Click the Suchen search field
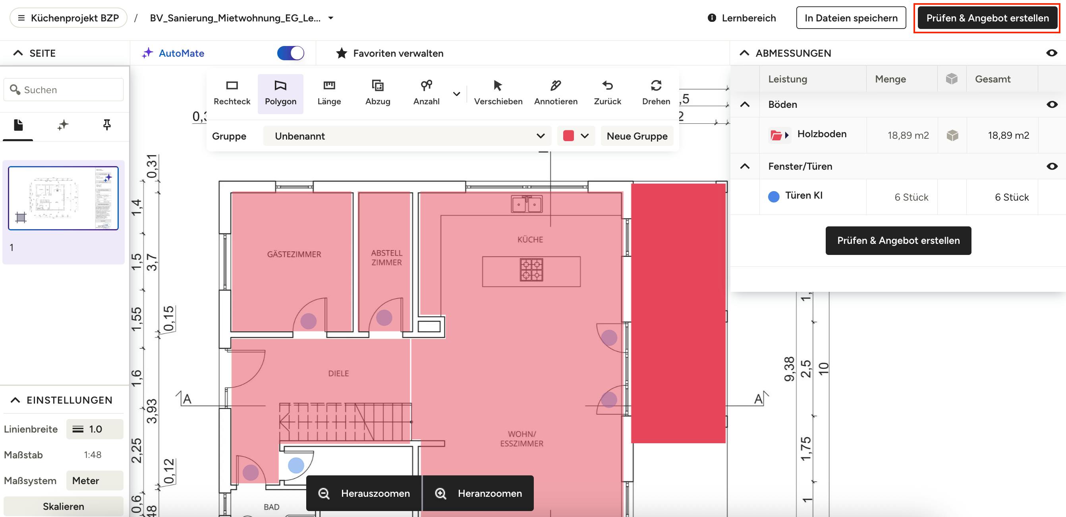 pos(63,90)
